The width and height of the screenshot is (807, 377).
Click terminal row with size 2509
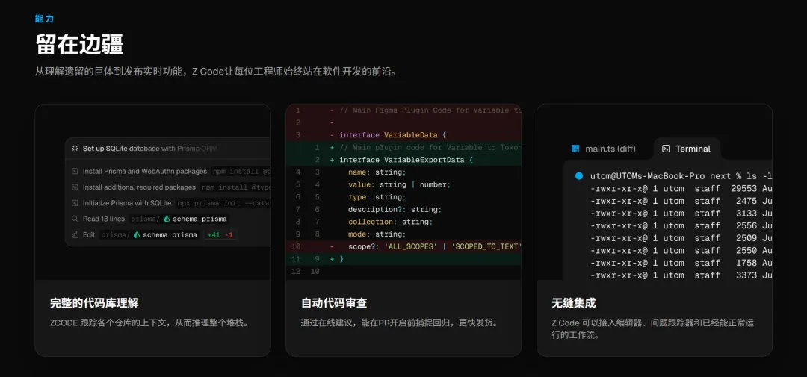coord(681,238)
